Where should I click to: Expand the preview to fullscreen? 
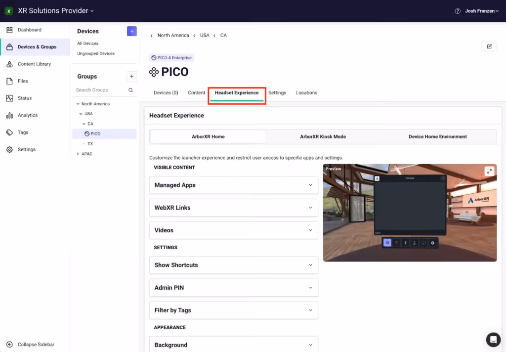point(489,171)
